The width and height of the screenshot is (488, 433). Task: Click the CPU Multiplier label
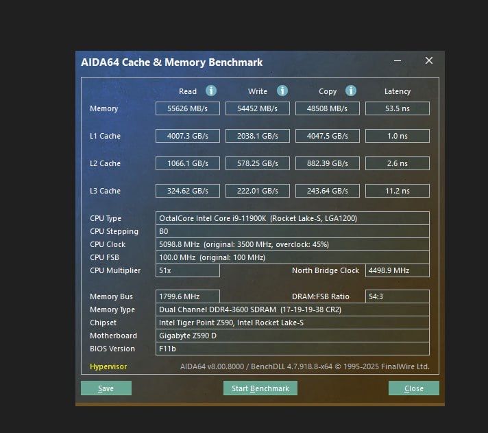point(115,270)
